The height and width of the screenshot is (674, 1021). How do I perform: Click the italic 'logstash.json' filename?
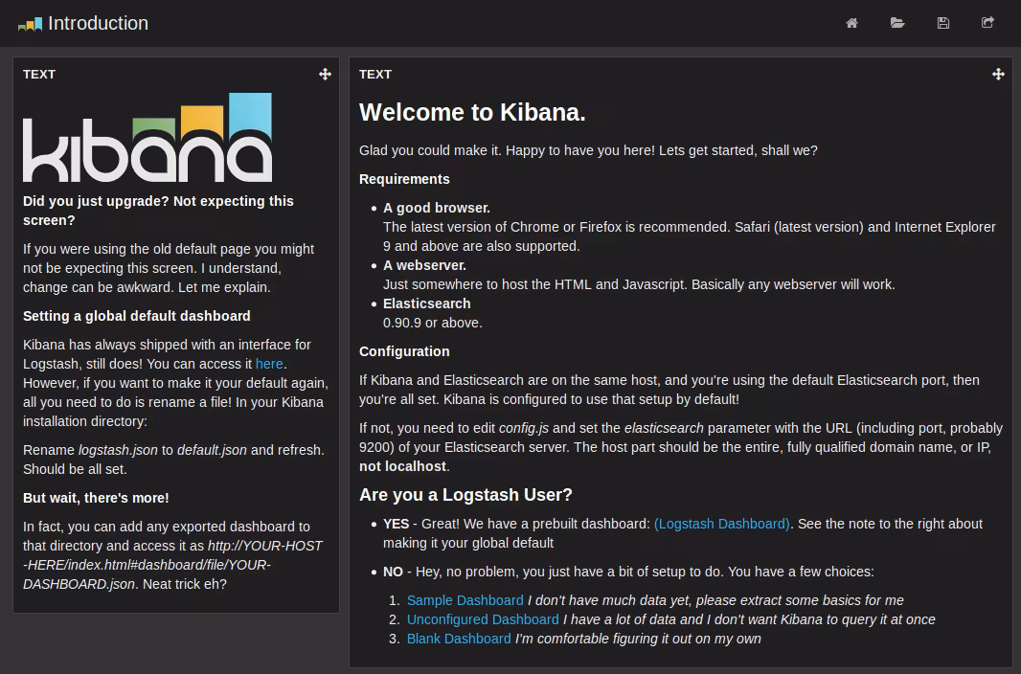[x=118, y=450]
